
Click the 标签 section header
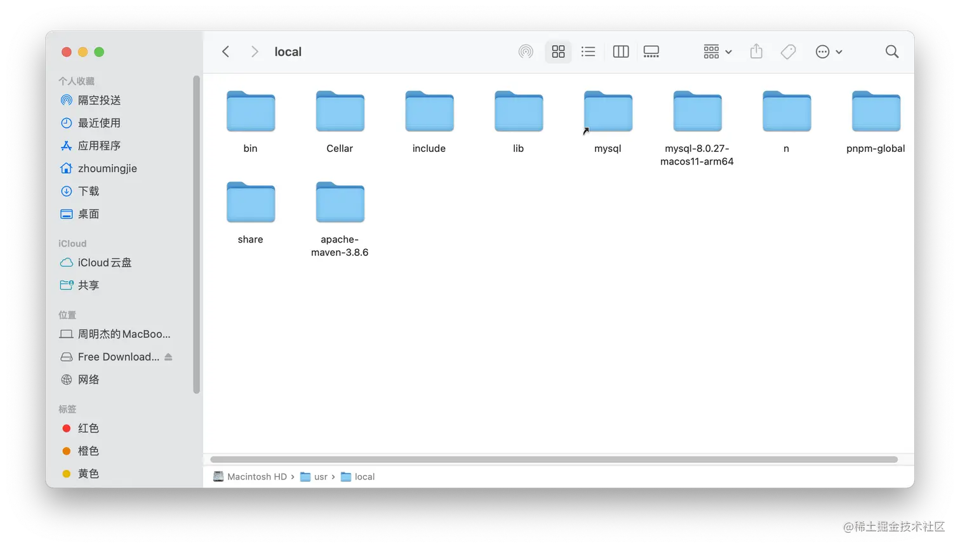[67, 409]
